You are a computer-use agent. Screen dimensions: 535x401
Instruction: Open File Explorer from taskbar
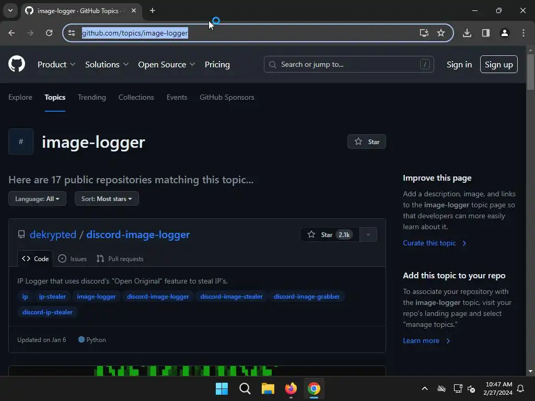click(268, 388)
